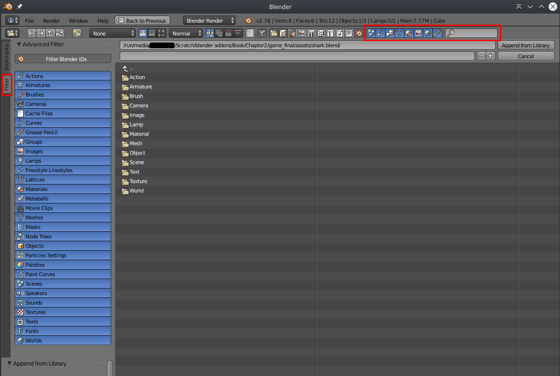Toggle the Cameras filter in the sidebar
Image resolution: width=560 pixels, height=376 pixels.
pos(62,104)
